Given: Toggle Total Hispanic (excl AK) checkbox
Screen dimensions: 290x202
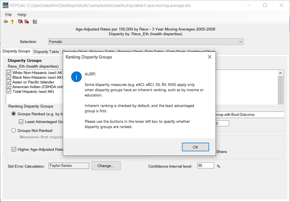Looking at the screenshot, I should pyautogui.click(x=9, y=92).
